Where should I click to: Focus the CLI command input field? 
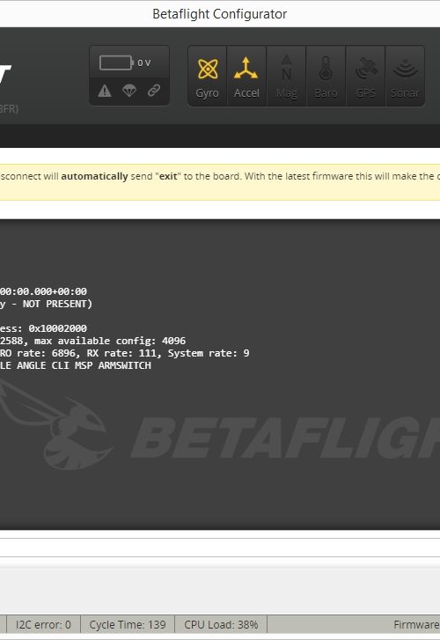220,548
